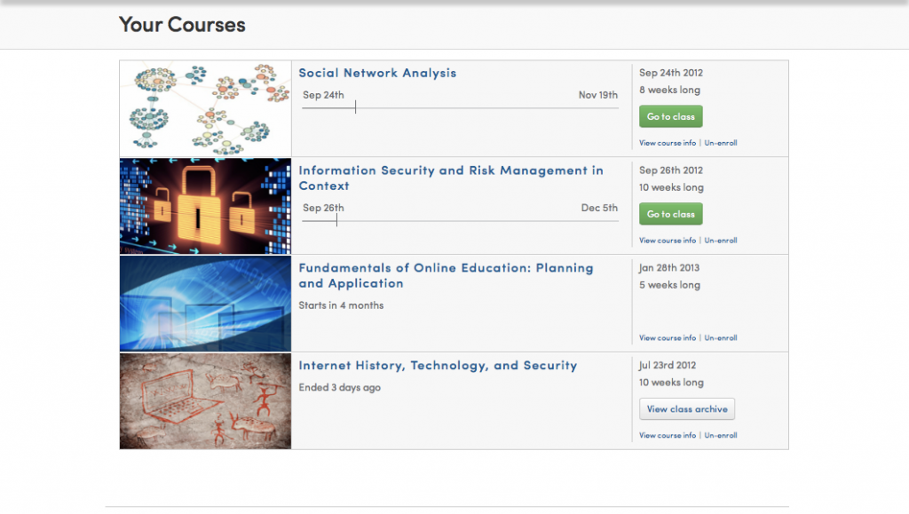Open Internet History, Technology, and Security
Image resolution: width=909 pixels, height=514 pixels.
point(438,366)
